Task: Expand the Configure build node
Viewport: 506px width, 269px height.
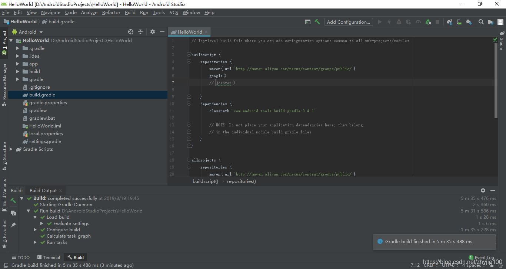Action: (35, 230)
